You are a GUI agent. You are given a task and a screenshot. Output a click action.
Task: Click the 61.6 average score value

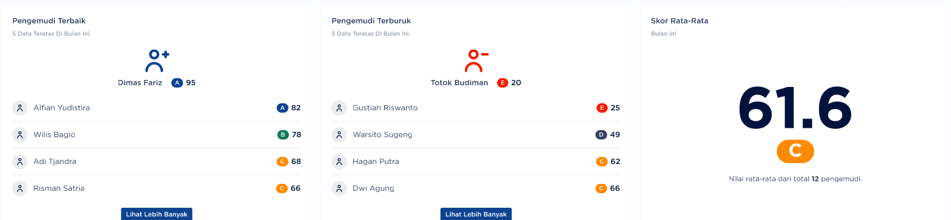click(795, 108)
